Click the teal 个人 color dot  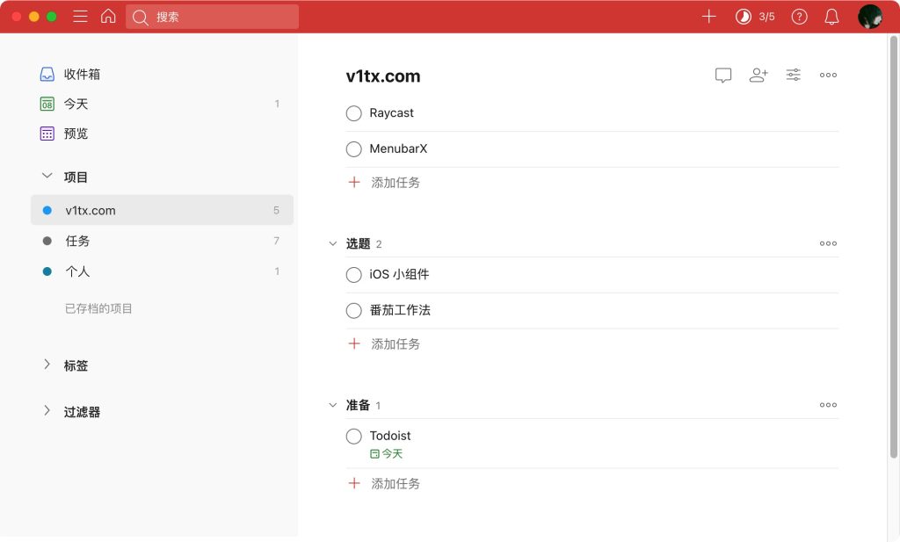[x=47, y=271]
